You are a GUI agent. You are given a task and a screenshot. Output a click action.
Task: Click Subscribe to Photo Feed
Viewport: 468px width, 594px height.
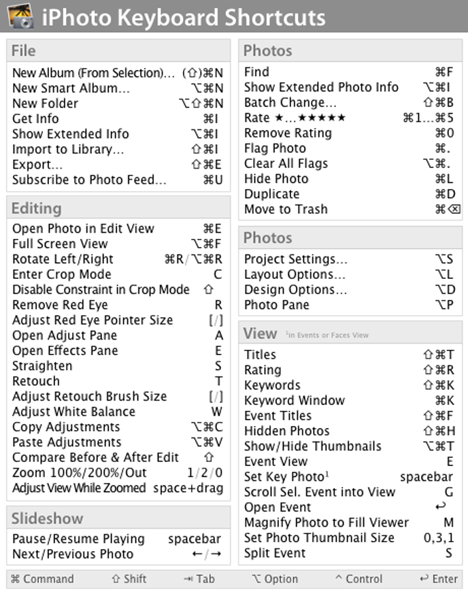coord(89,180)
